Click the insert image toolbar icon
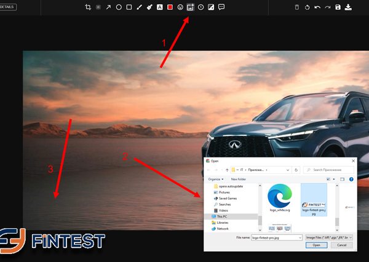Viewport: 369px width, 262px height. coord(191,7)
